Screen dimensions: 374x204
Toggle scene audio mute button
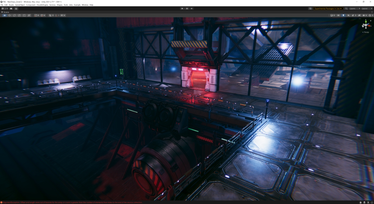[x=348, y=15]
